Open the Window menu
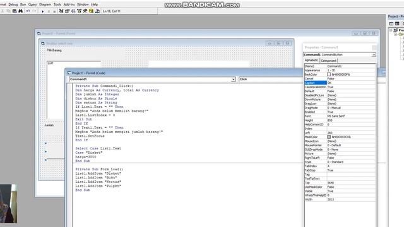This screenshot has width=404, height=227. click(83, 4)
